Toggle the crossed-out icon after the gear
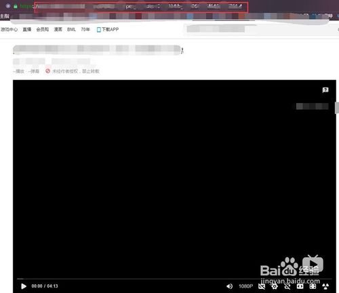This screenshot has height=293, width=339. [x=287, y=286]
